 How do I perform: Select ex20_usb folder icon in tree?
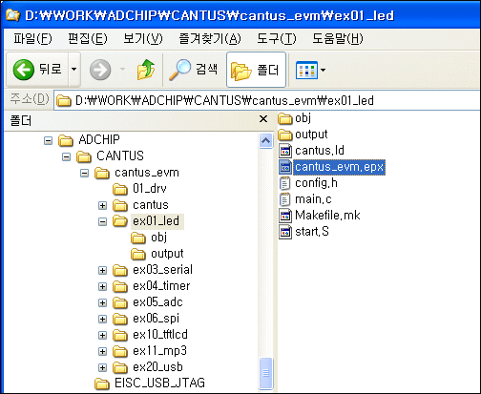[120, 367]
